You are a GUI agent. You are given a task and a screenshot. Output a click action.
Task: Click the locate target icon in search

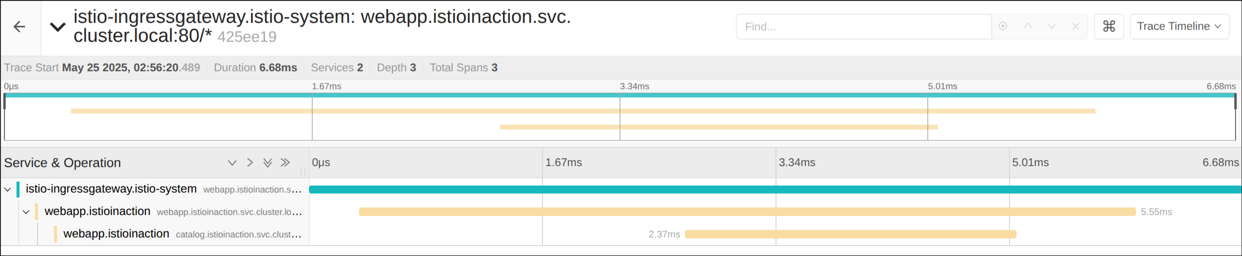point(1003,26)
